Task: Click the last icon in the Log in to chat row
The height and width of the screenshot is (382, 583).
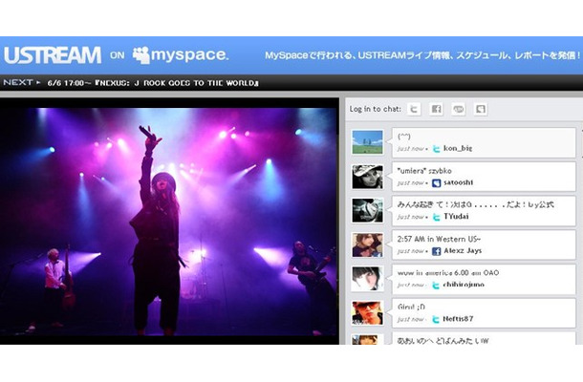Action: (x=481, y=109)
